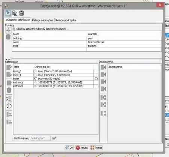Click the reverse members order icon
169x157 pixels.
pos(9,106)
